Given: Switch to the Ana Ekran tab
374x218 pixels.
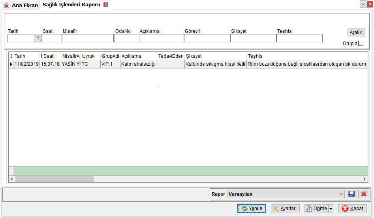Looking at the screenshot, I should click(21, 5).
